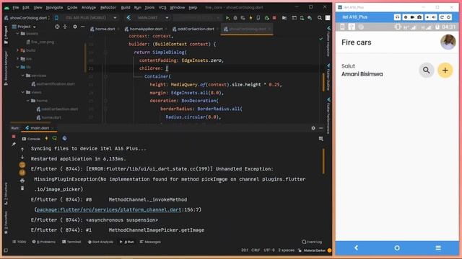Click hot reload lightning icon in Run console
Screen dimensions: 462x259
coord(46,138)
